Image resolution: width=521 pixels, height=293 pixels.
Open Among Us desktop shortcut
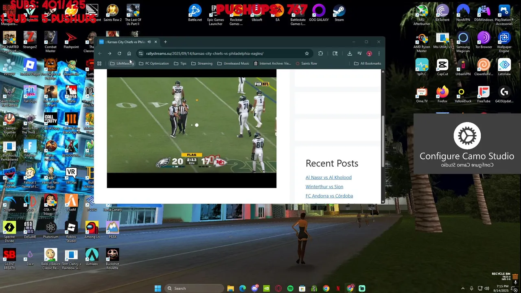[92, 230]
